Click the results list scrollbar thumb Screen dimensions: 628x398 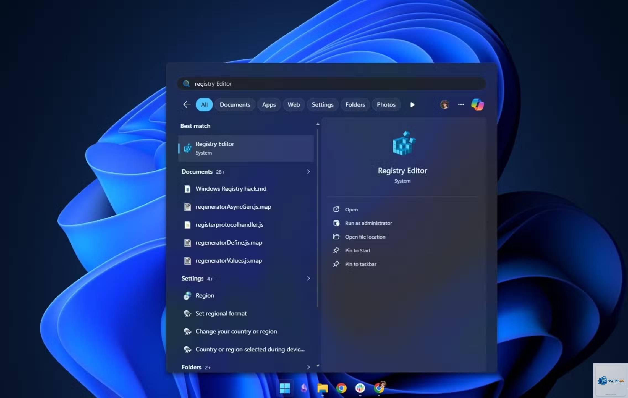[318, 218]
